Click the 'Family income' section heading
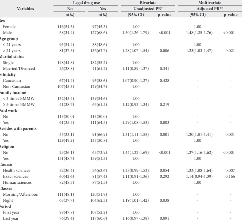242x221 pixels. tap(13, 93)
